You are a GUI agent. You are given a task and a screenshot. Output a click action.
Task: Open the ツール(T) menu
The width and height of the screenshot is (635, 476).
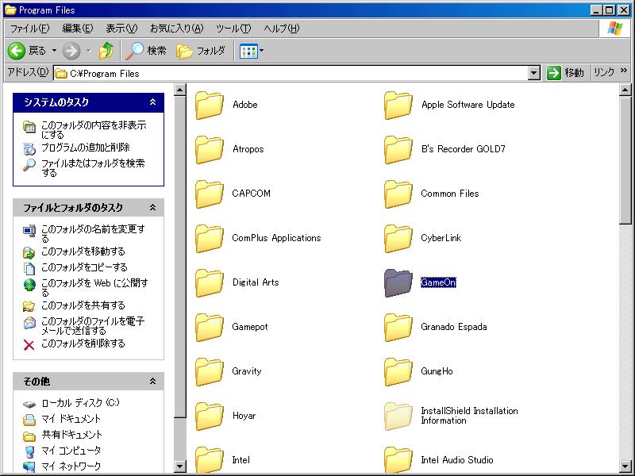pos(233,29)
